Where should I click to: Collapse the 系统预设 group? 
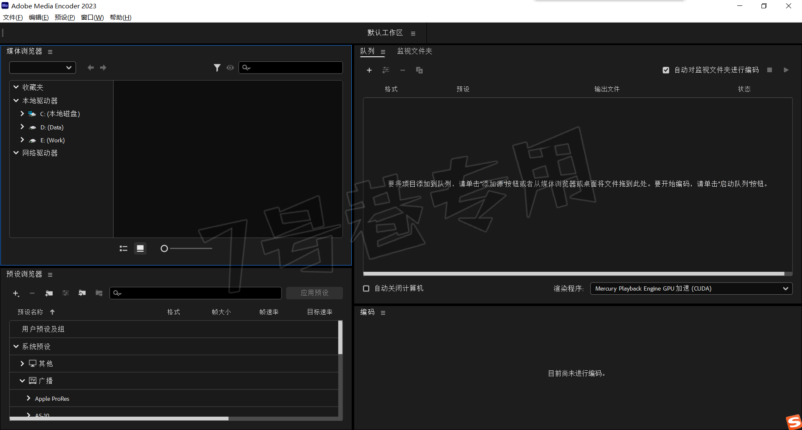[16, 347]
